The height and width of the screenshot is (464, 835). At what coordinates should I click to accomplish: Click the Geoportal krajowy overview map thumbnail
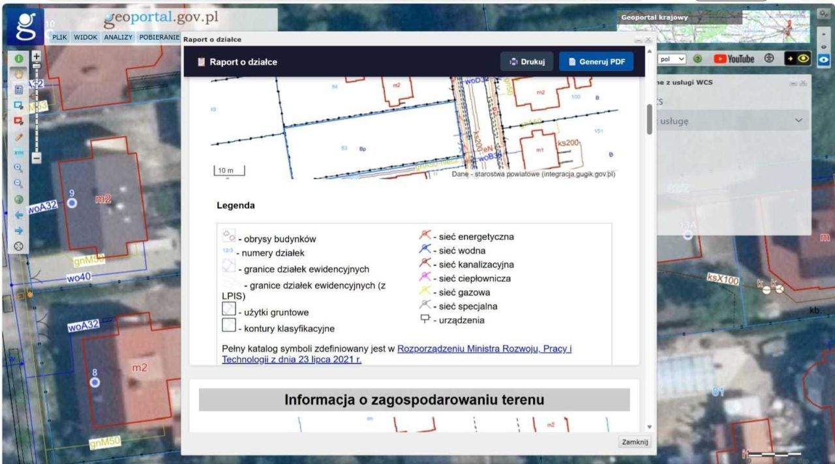[714, 27]
